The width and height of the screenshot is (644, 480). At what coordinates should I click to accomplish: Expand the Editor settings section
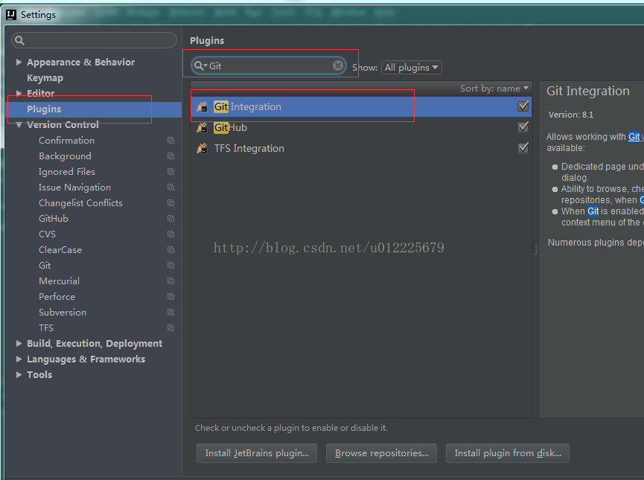tap(19, 93)
